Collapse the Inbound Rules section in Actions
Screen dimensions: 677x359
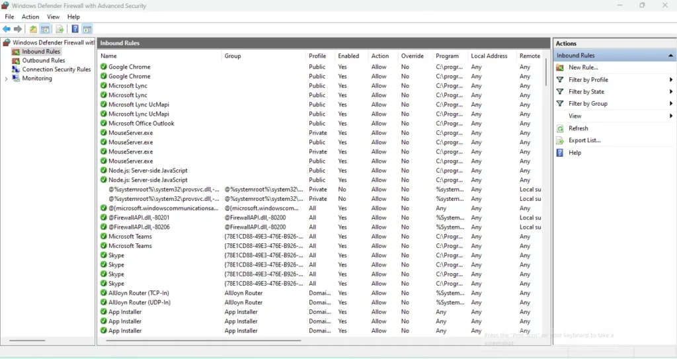coord(670,56)
